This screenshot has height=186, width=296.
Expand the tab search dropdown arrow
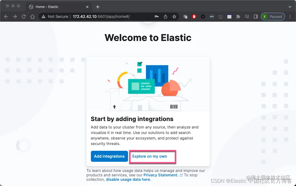(x=290, y=7)
